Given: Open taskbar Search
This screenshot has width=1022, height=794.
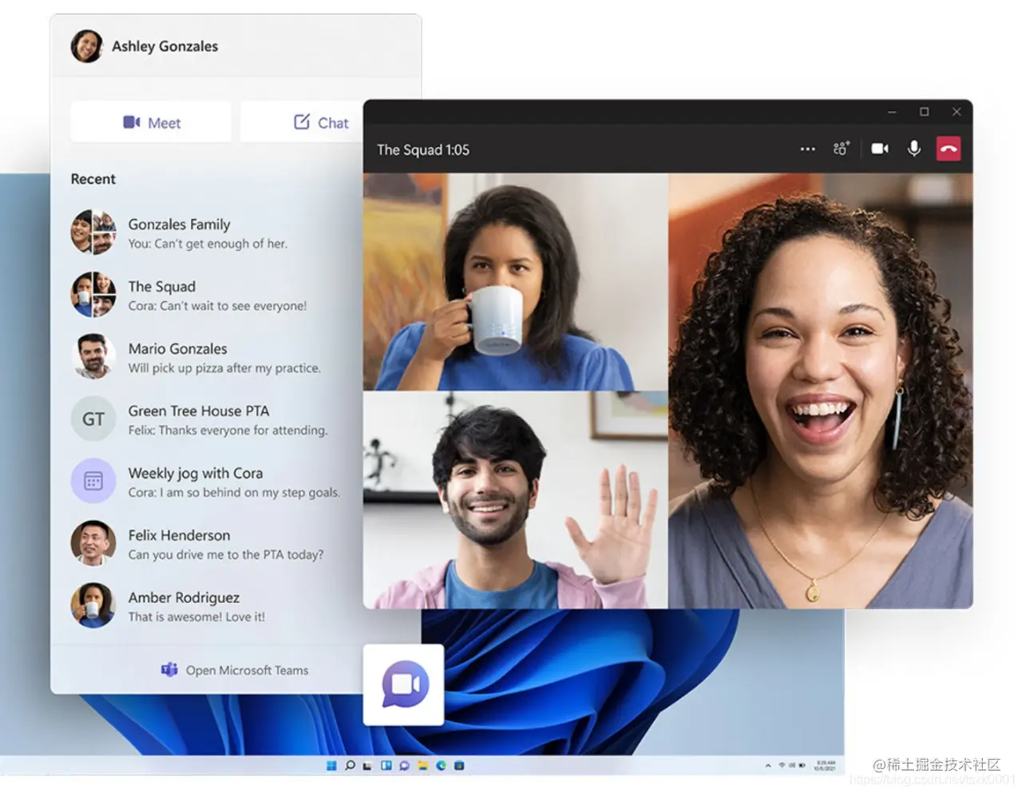Looking at the screenshot, I should tap(350, 765).
